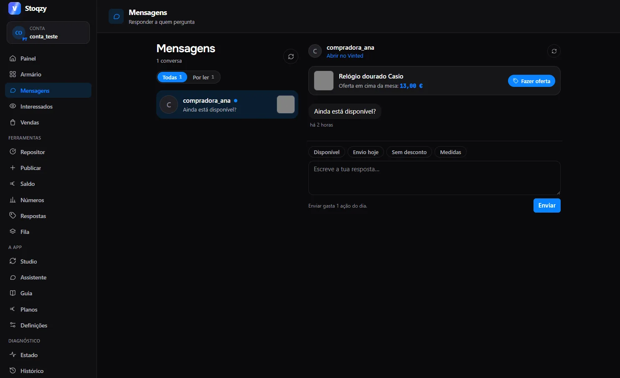Click the Definições sliders icon
Image resolution: width=620 pixels, height=378 pixels.
coord(13,325)
